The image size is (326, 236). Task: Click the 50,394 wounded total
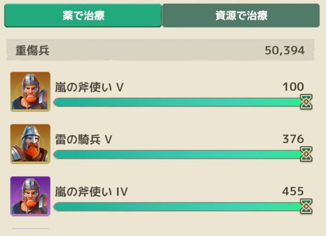tap(284, 51)
